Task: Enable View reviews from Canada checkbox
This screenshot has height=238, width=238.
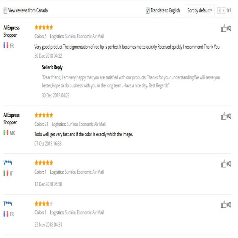Action: coord(5,10)
